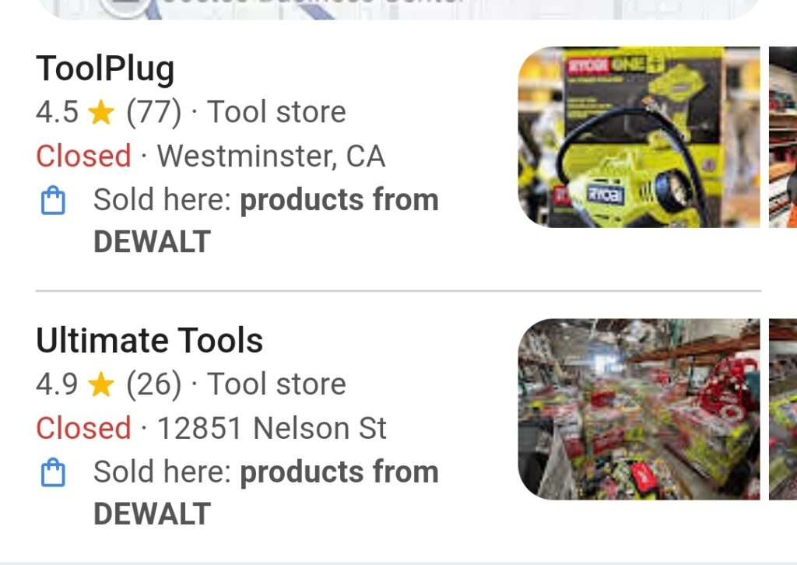This screenshot has height=565, width=797.
Task: Tap Ultimate Tools' (26) review count
Action: pyautogui.click(x=153, y=384)
